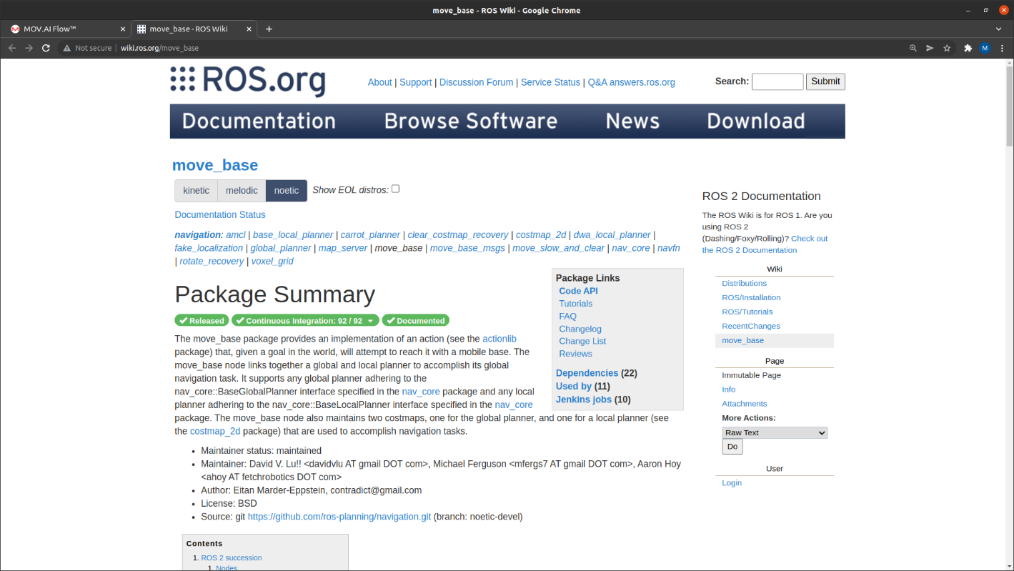
Task: Open the map_server navigation link
Action: tap(343, 248)
